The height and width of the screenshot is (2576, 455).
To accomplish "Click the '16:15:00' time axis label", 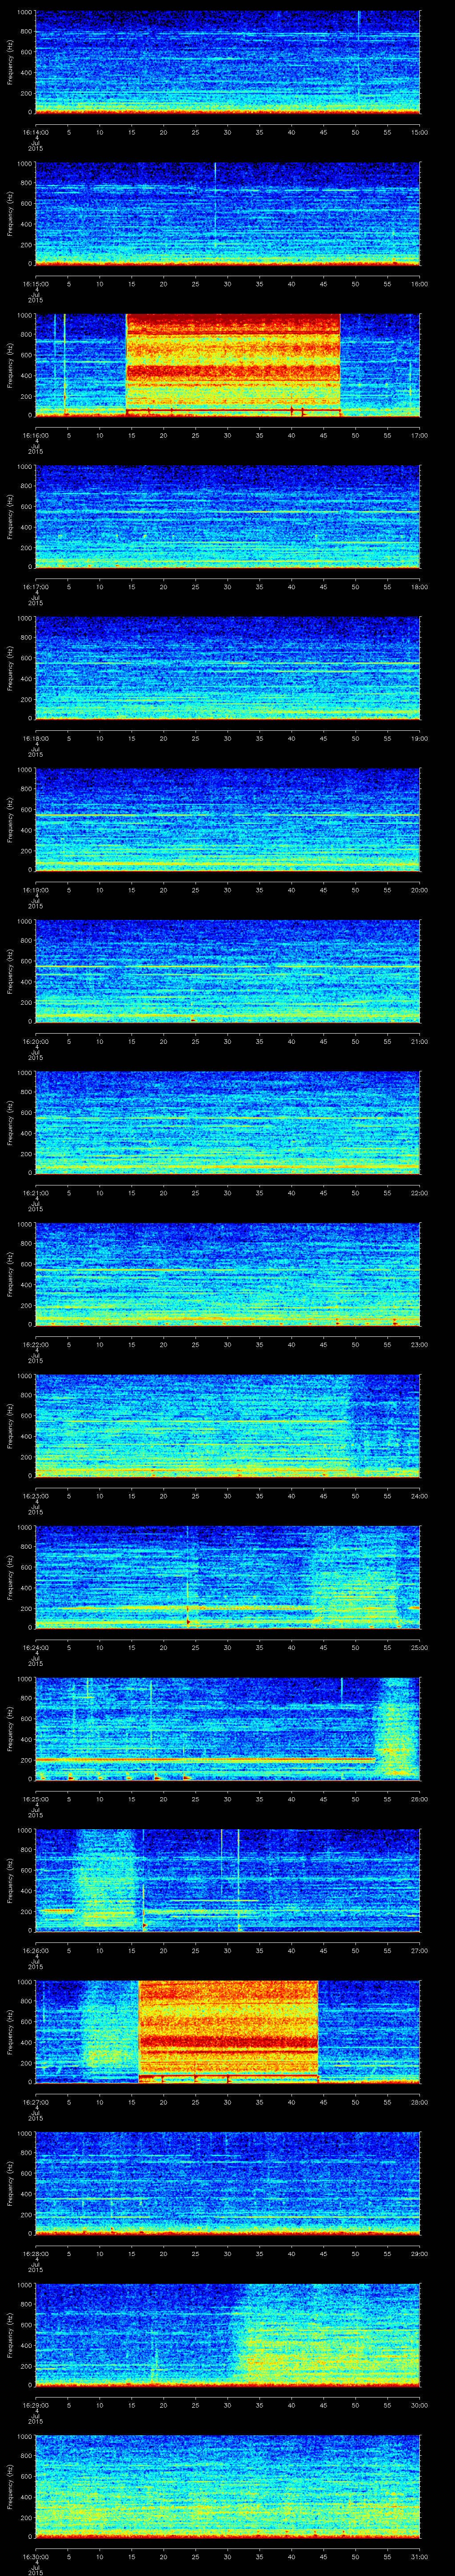I will (x=35, y=284).
